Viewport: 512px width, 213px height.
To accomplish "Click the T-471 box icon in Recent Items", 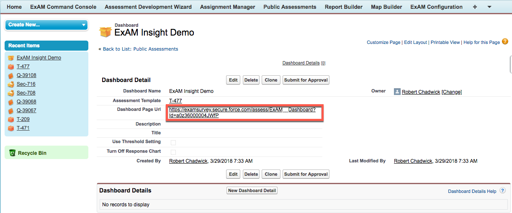I will pyautogui.click(x=11, y=128).
